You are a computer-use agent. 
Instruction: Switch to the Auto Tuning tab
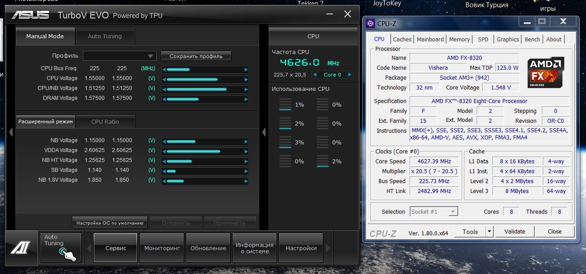[105, 36]
